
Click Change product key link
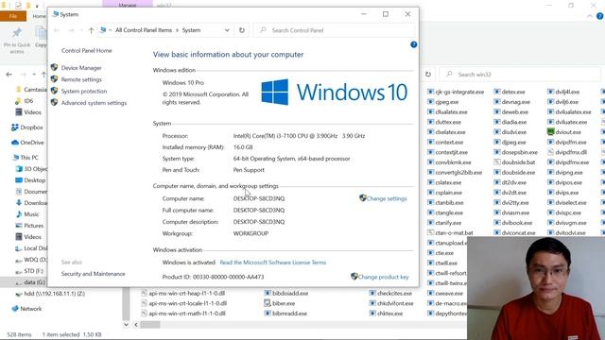coord(383,277)
